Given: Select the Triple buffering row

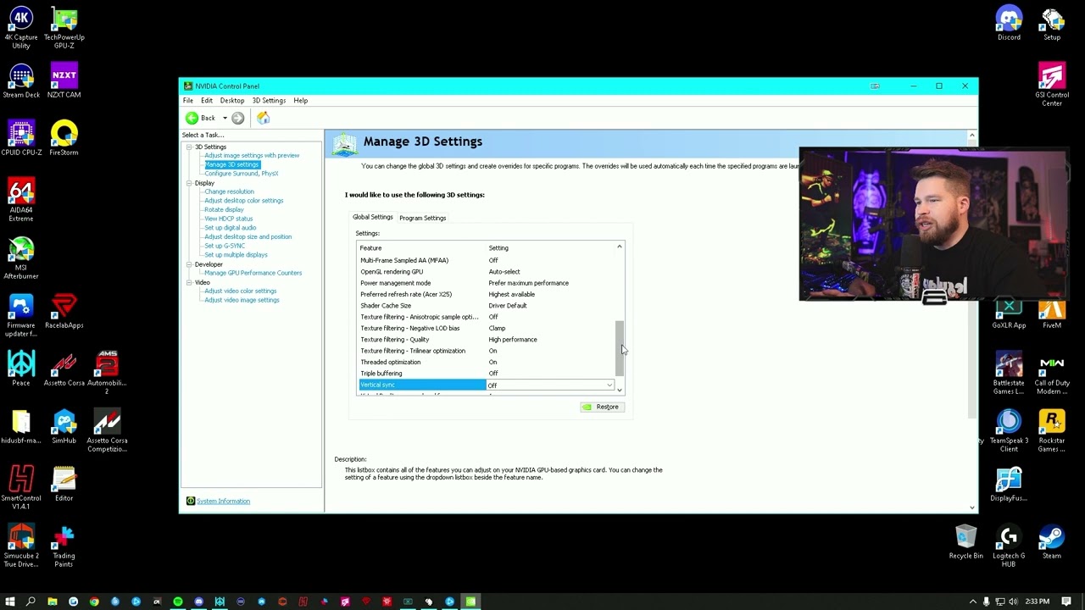Looking at the screenshot, I should [487, 374].
